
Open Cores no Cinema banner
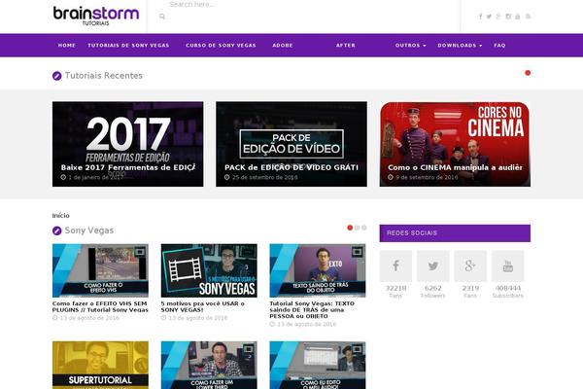[455, 144]
